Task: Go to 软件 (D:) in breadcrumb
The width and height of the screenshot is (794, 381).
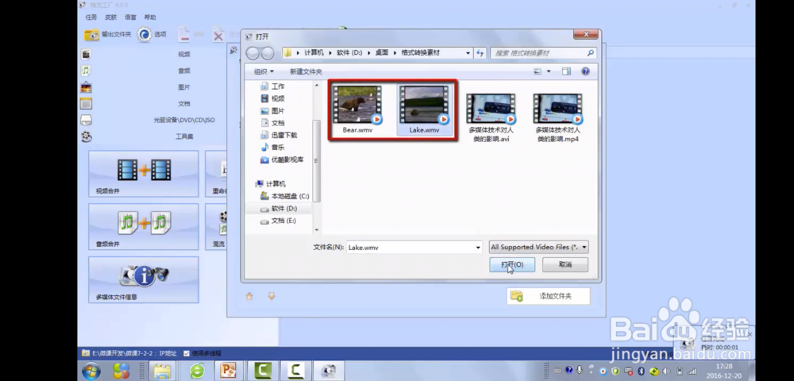Action: pos(349,53)
